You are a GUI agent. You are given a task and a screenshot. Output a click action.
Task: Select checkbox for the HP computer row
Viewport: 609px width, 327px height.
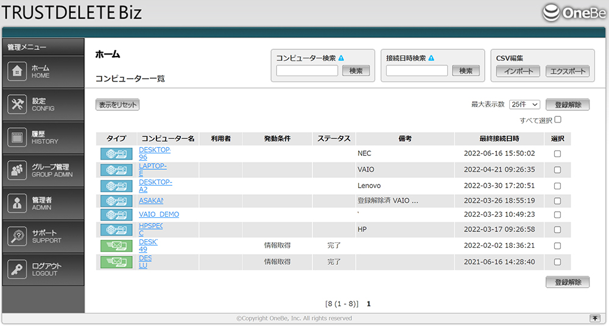click(557, 230)
